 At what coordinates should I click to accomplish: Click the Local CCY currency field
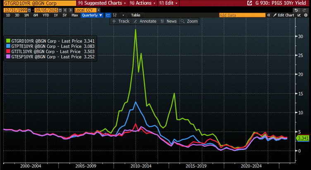(86, 10)
